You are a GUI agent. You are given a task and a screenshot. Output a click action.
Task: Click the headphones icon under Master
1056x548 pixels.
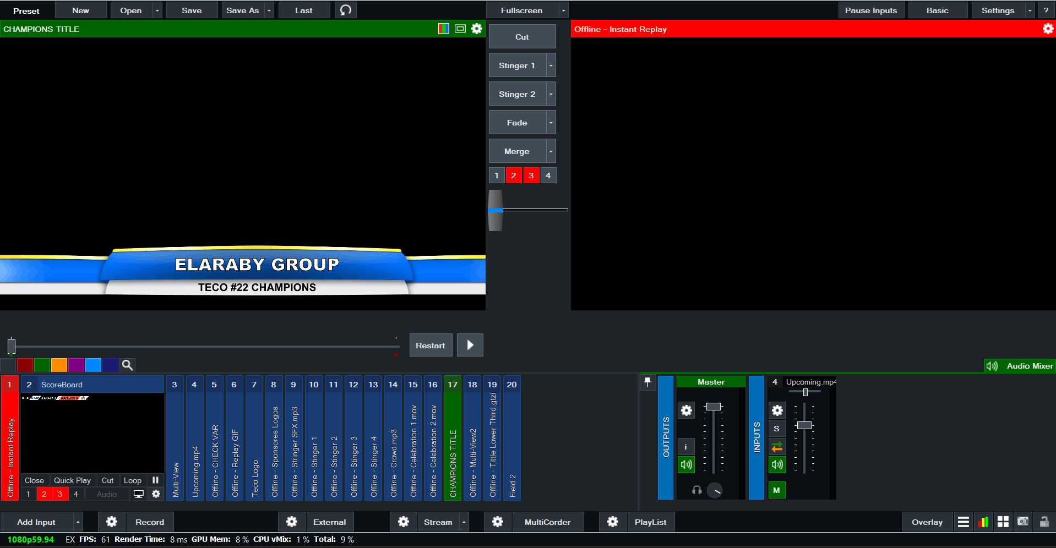point(696,490)
